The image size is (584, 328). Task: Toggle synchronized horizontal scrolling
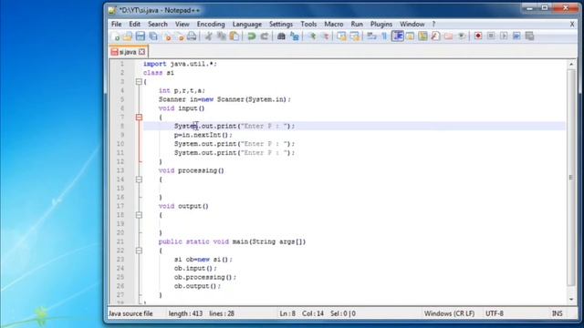(x=355, y=36)
